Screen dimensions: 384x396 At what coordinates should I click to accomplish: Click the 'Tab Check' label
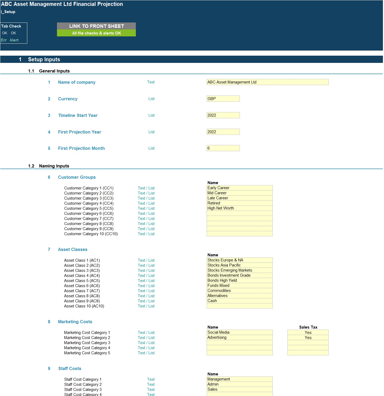point(11,26)
